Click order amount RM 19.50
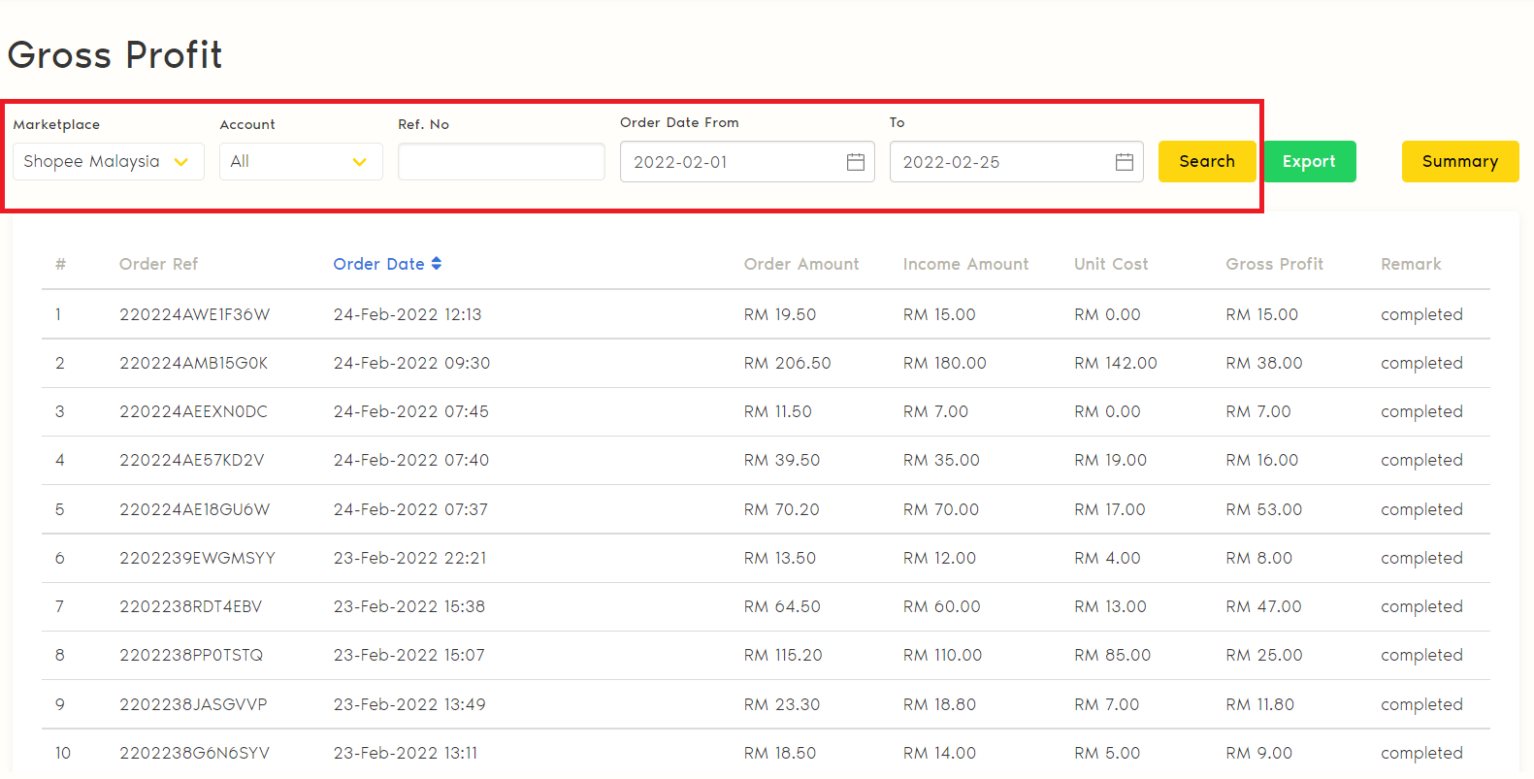The height and width of the screenshot is (779, 1534). (780, 314)
